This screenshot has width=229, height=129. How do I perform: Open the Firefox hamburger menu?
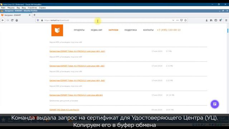[x=226, y=20]
